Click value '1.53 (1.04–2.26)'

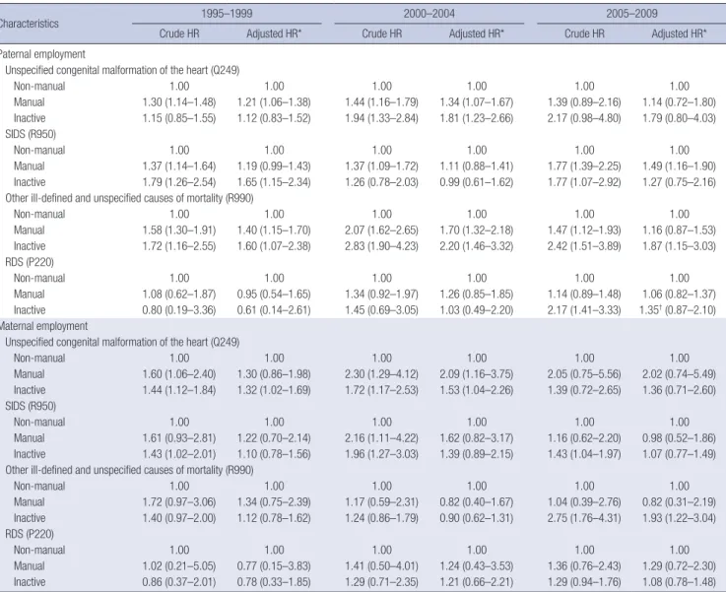click(x=477, y=390)
